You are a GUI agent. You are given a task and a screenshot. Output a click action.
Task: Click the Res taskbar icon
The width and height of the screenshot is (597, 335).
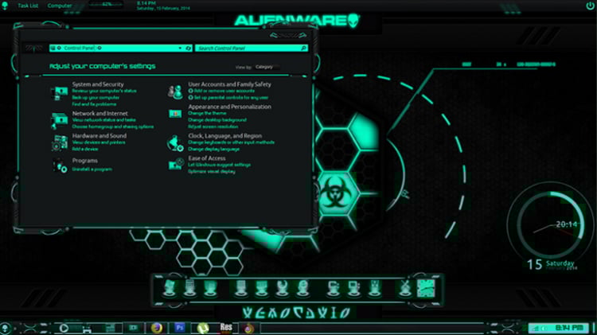click(226, 327)
